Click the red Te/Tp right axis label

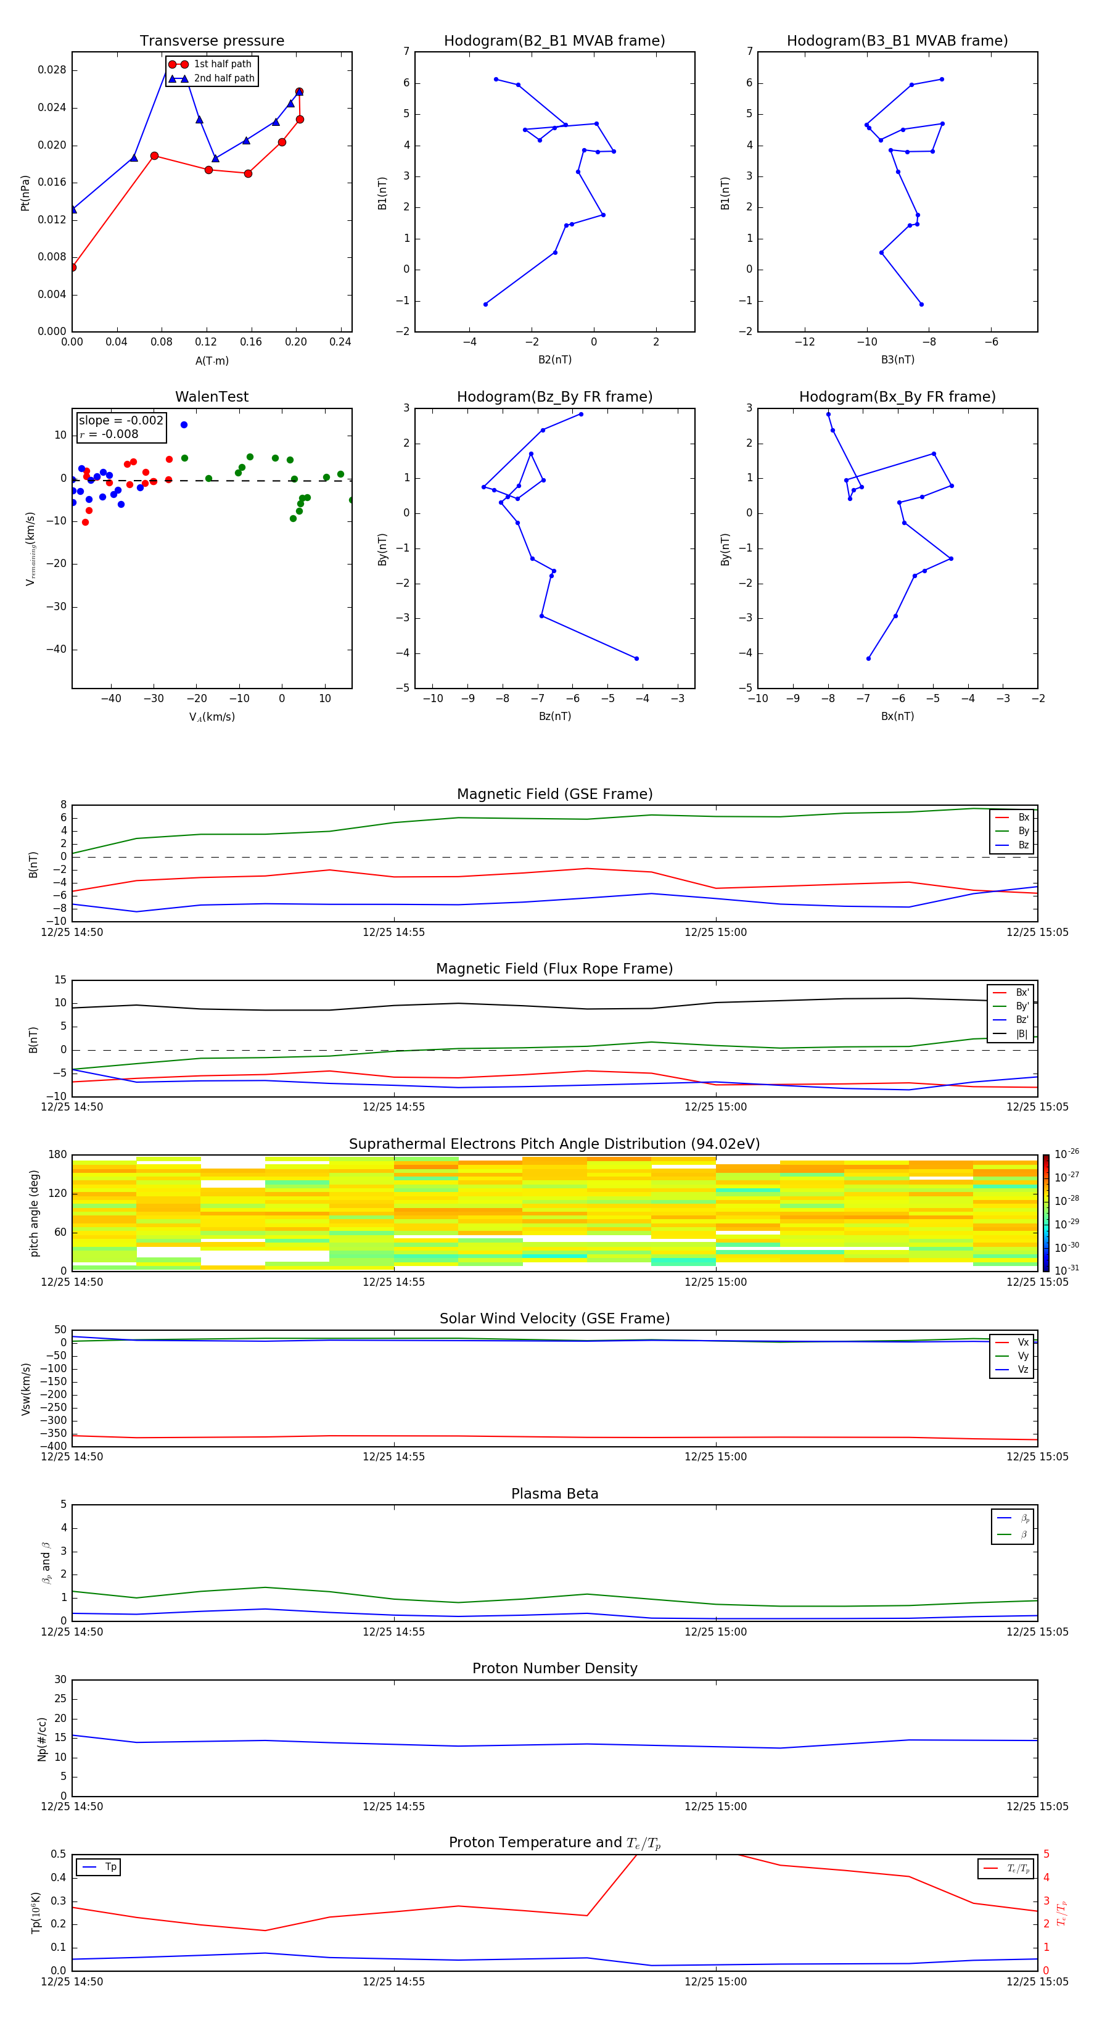click(x=1062, y=1913)
